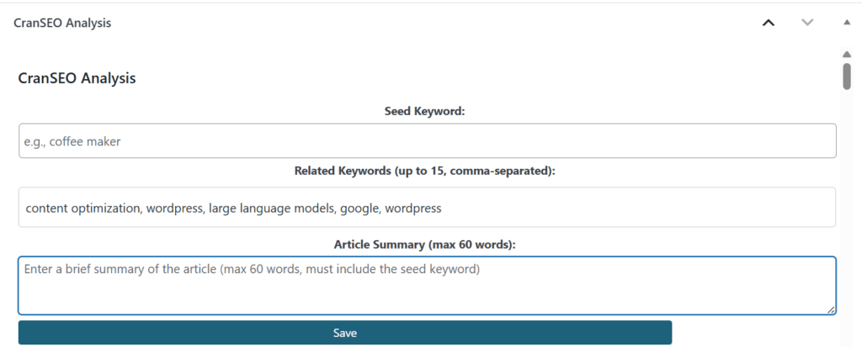
Task: Move the CranSEO Analysis panel up
Action: pos(768,23)
